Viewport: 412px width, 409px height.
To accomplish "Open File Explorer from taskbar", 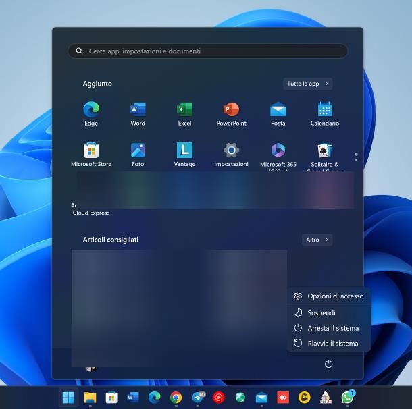I will click(x=90, y=398).
